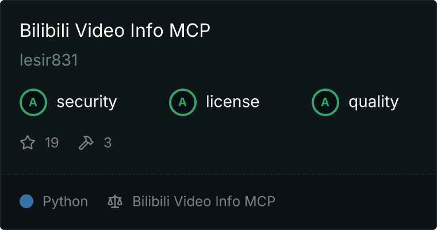The width and height of the screenshot is (437, 230).
Task: Click the hammer tools icon
Action: tap(86, 143)
